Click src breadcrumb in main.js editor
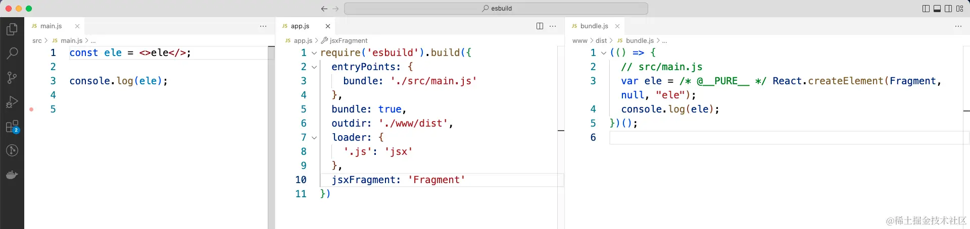 [37, 40]
